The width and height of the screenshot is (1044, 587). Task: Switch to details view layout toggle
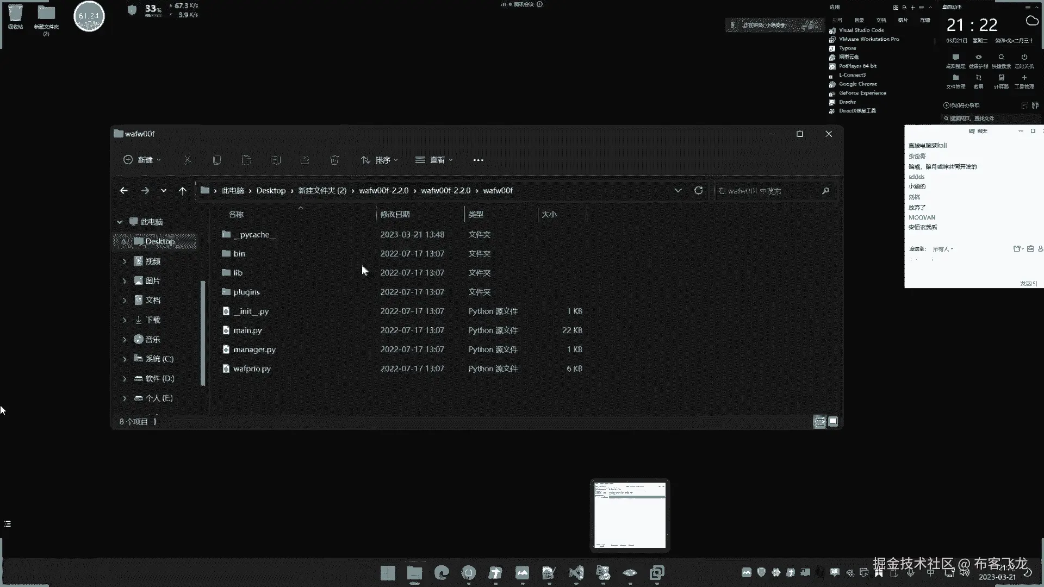pos(819,422)
